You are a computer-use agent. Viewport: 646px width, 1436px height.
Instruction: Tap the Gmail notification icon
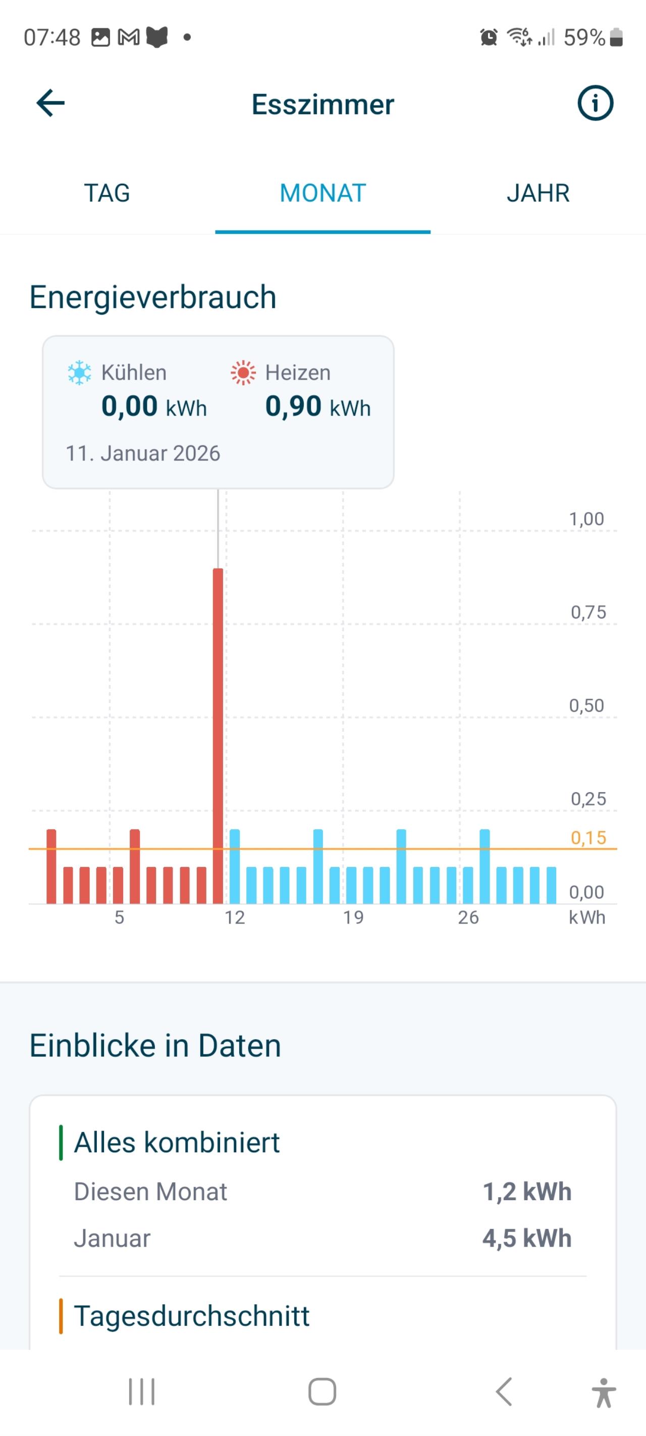129,37
